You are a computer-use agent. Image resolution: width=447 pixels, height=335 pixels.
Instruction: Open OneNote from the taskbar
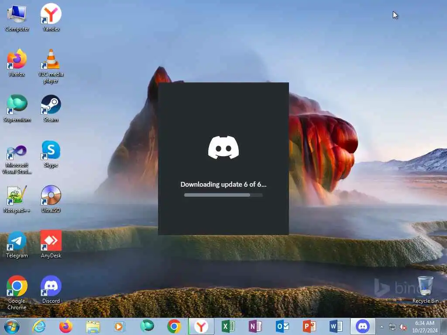coord(255,326)
